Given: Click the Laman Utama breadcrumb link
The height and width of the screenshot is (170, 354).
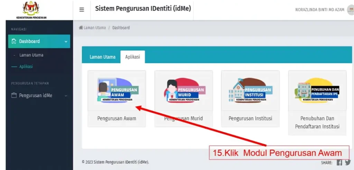Looking at the screenshot, I should 95,28.
